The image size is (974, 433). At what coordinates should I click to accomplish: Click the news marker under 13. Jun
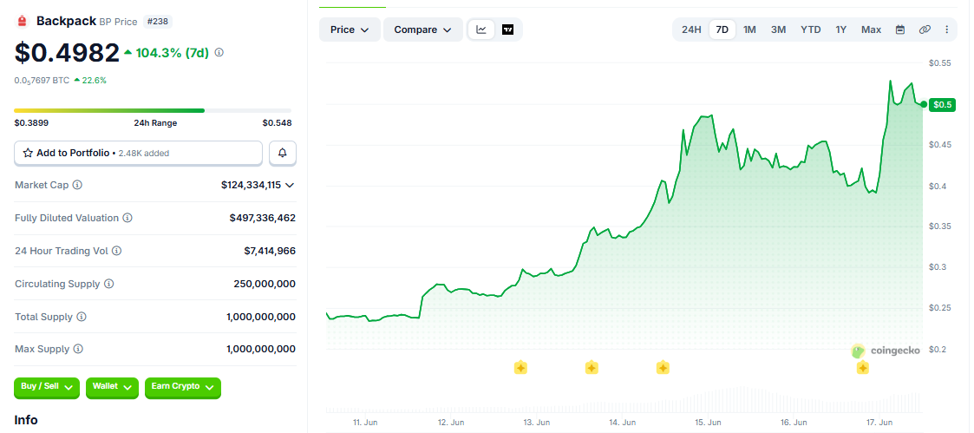520,368
